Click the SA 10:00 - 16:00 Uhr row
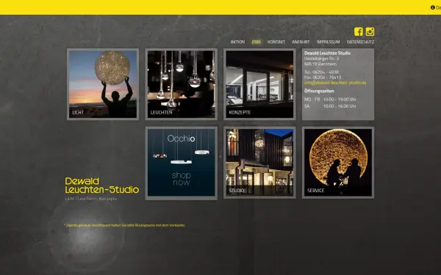The image size is (441, 275). click(330, 106)
